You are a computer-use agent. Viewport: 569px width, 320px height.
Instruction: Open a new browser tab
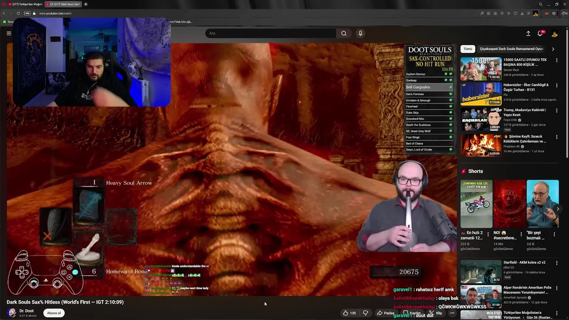click(86, 4)
